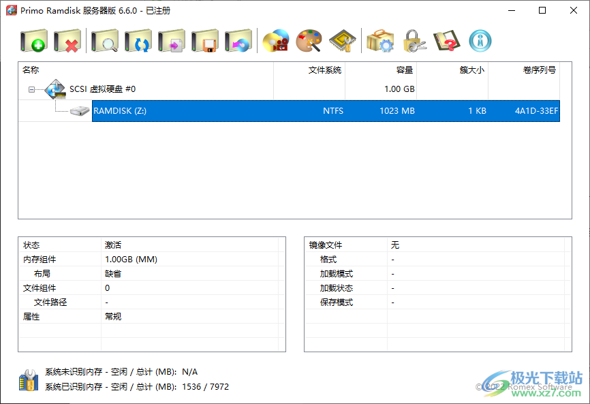This screenshot has width=590, height=404.
Task: Show About dialog via the blue info icon
Action: point(479,41)
